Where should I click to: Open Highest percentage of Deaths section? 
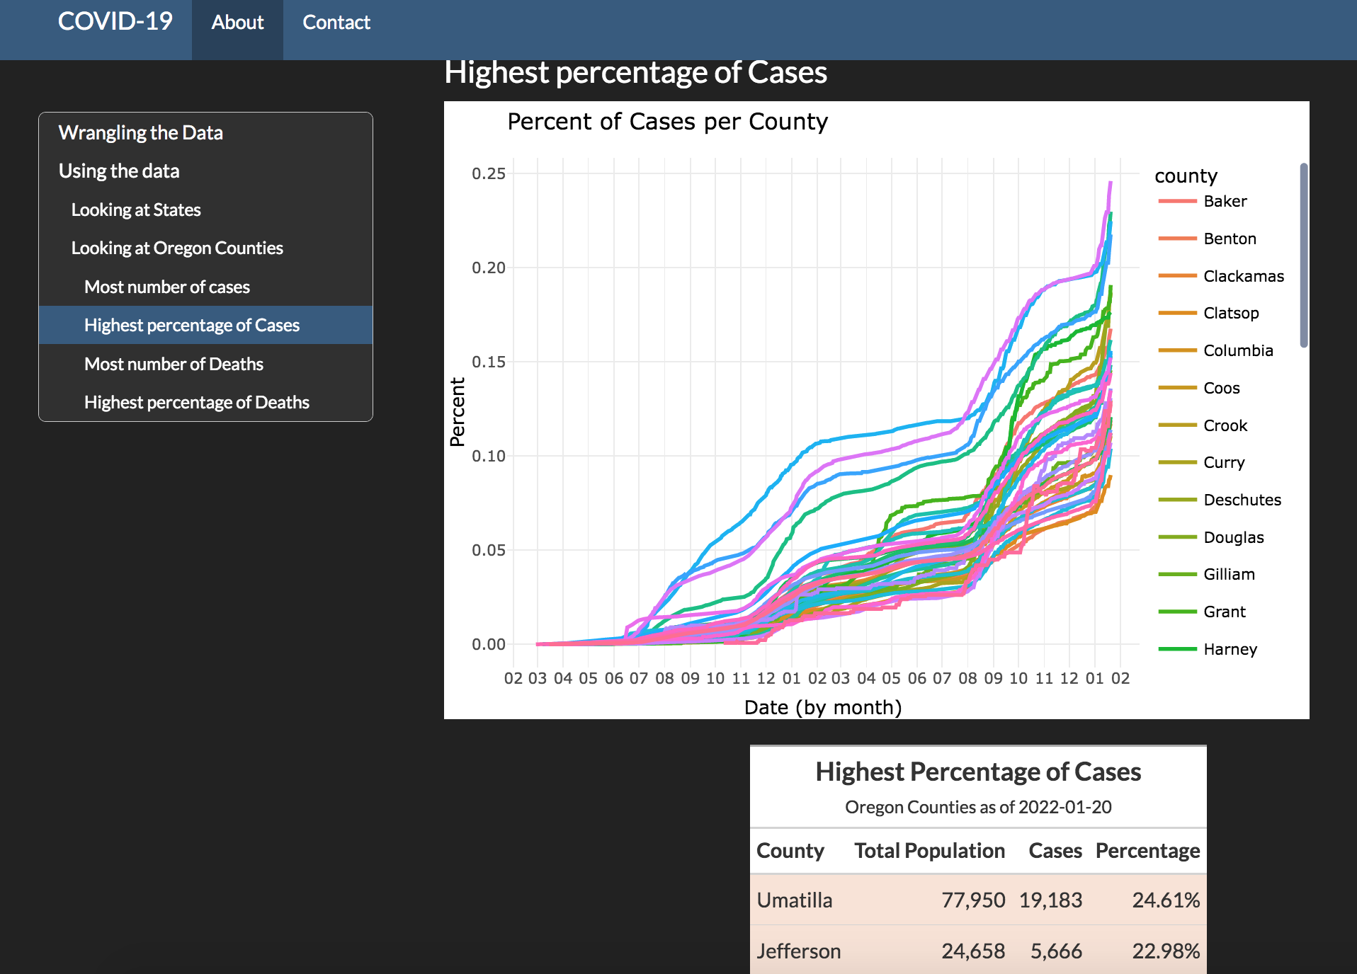[197, 403]
